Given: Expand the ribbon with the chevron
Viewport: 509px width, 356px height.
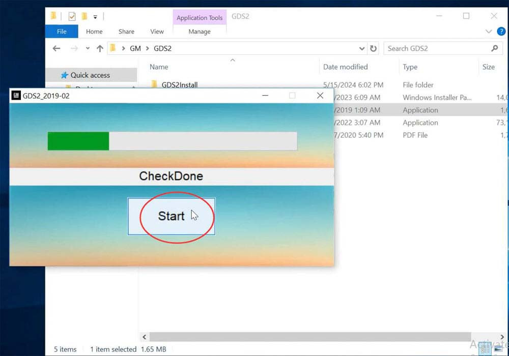Looking at the screenshot, I should point(489,32).
